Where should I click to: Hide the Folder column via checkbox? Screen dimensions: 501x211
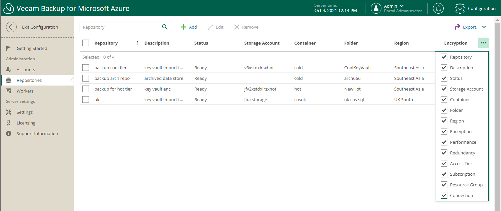pos(444,110)
